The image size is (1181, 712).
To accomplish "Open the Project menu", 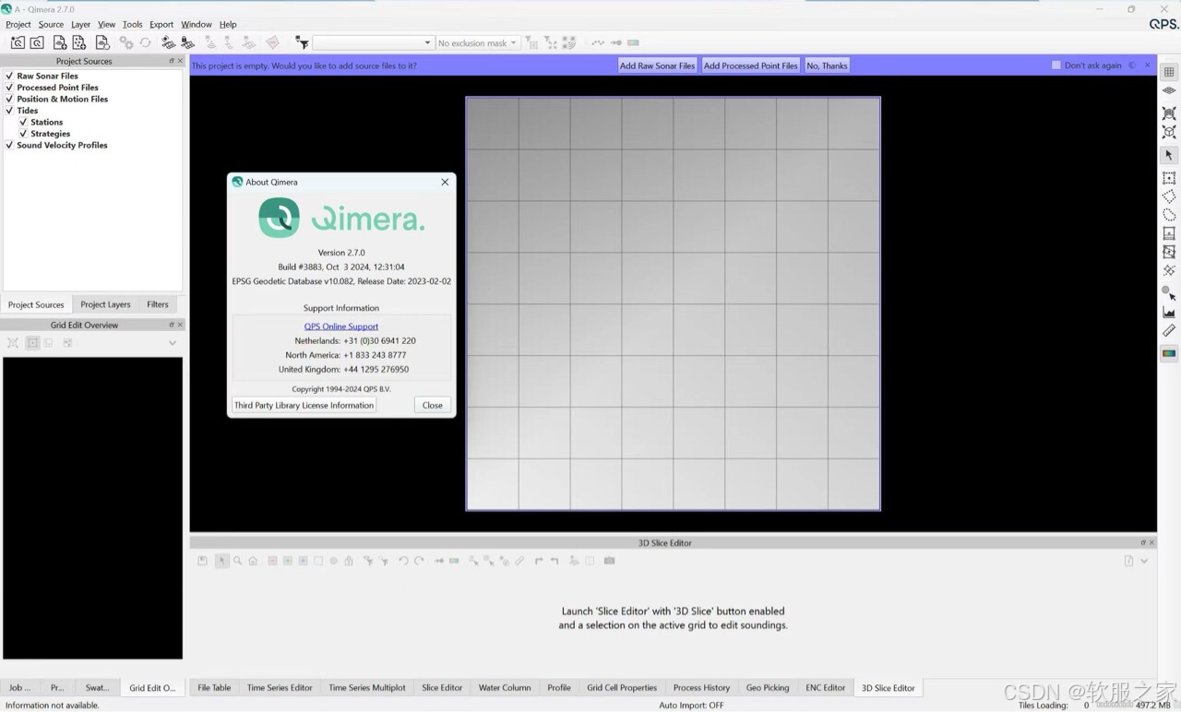I will 18,24.
